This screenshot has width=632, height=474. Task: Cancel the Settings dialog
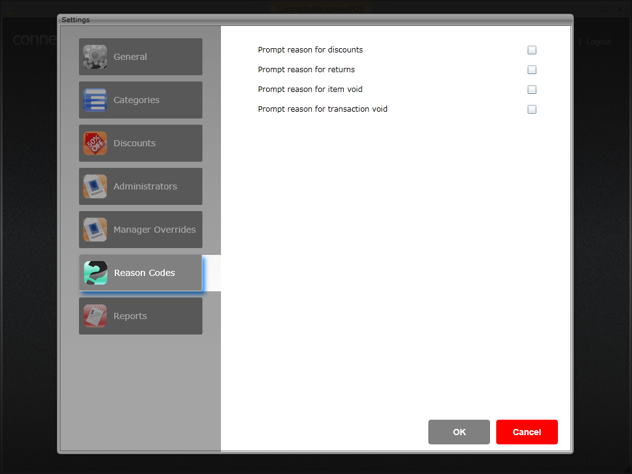tap(527, 432)
